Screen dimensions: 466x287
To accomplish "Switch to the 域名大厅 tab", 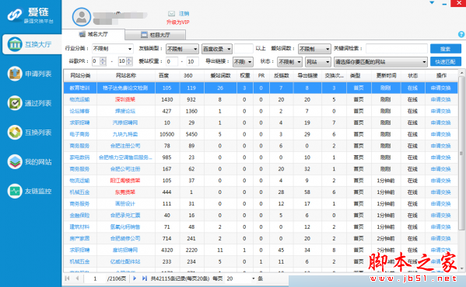I will (x=93, y=34).
